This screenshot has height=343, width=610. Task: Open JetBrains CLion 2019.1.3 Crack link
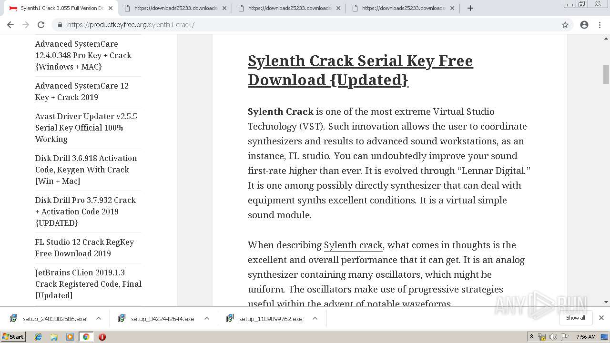[89, 284]
